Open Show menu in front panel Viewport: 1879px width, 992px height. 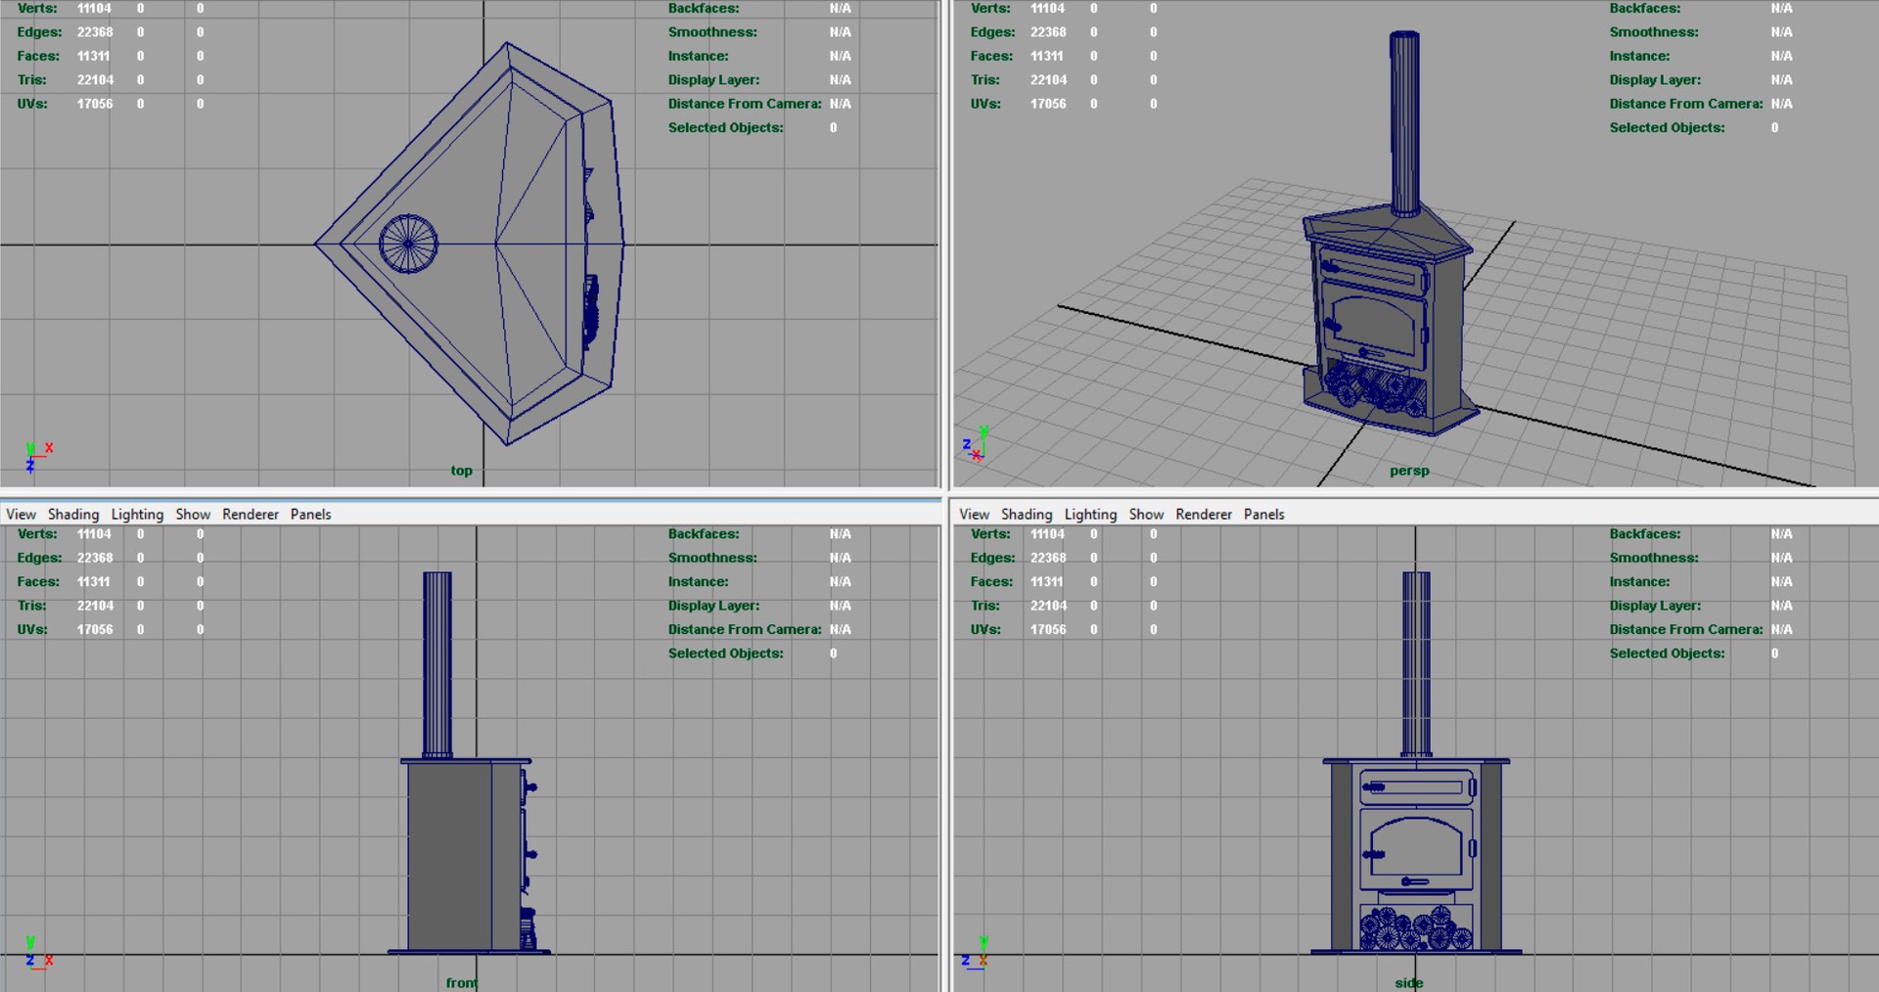[193, 515]
